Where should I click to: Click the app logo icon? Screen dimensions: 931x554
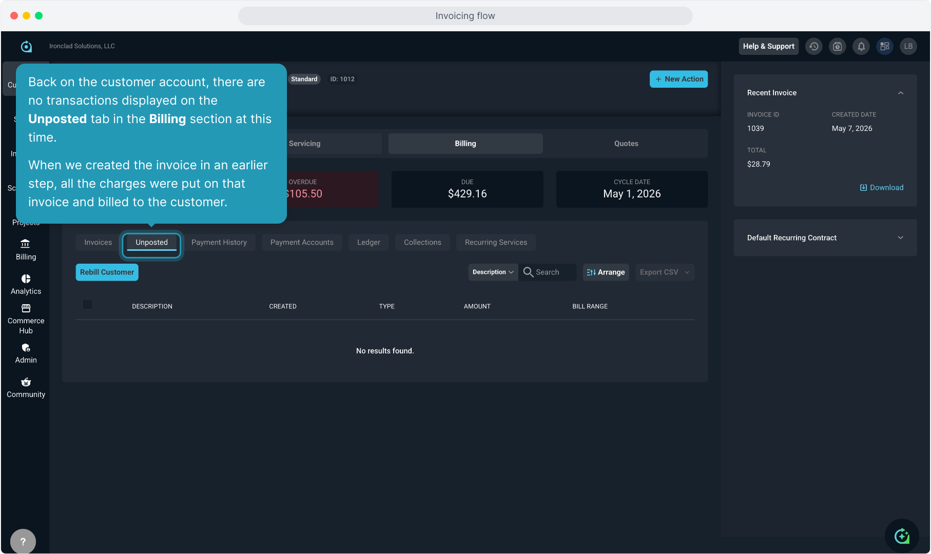coord(26,46)
